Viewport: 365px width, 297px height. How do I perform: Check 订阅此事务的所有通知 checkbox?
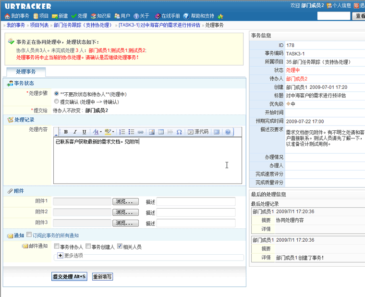click(x=29, y=235)
